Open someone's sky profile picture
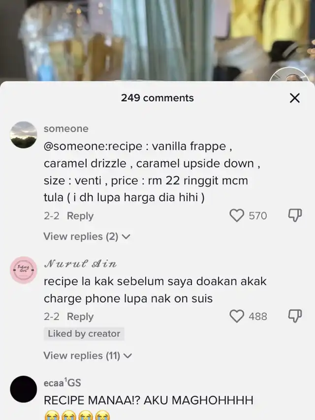315x420 pixels. point(24,135)
